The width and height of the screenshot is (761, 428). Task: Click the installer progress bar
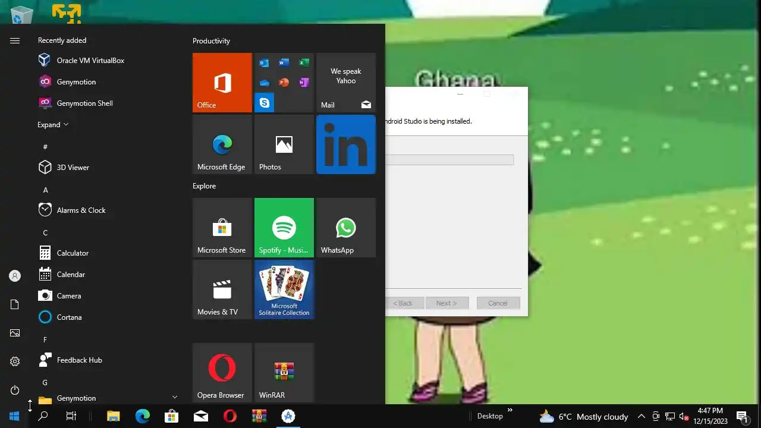pyautogui.click(x=449, y=160)
